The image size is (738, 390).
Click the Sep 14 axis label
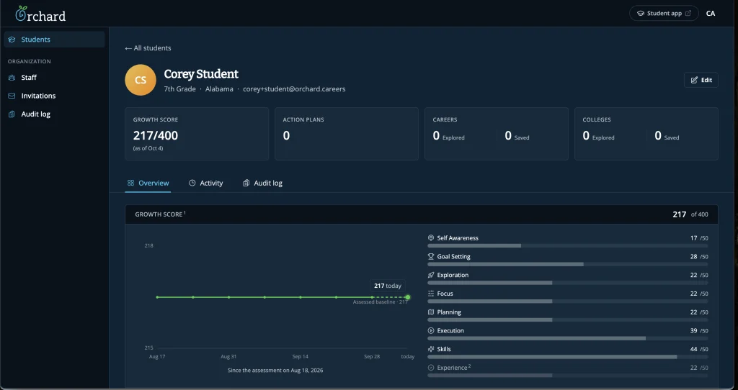pos(301,357)
